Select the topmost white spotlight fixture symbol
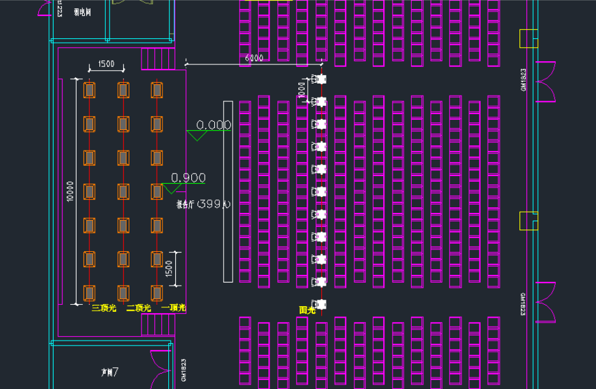Screen dimensions: 596x389 [320, 79]
